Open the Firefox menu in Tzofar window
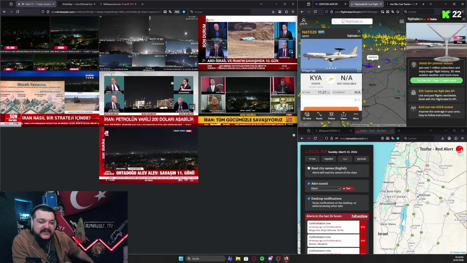This screenshot has width=467, height=263. (462, 138)
